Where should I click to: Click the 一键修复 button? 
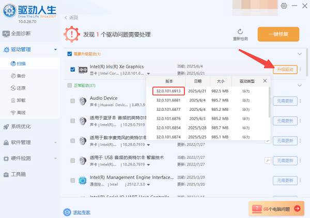click(278, 34)
